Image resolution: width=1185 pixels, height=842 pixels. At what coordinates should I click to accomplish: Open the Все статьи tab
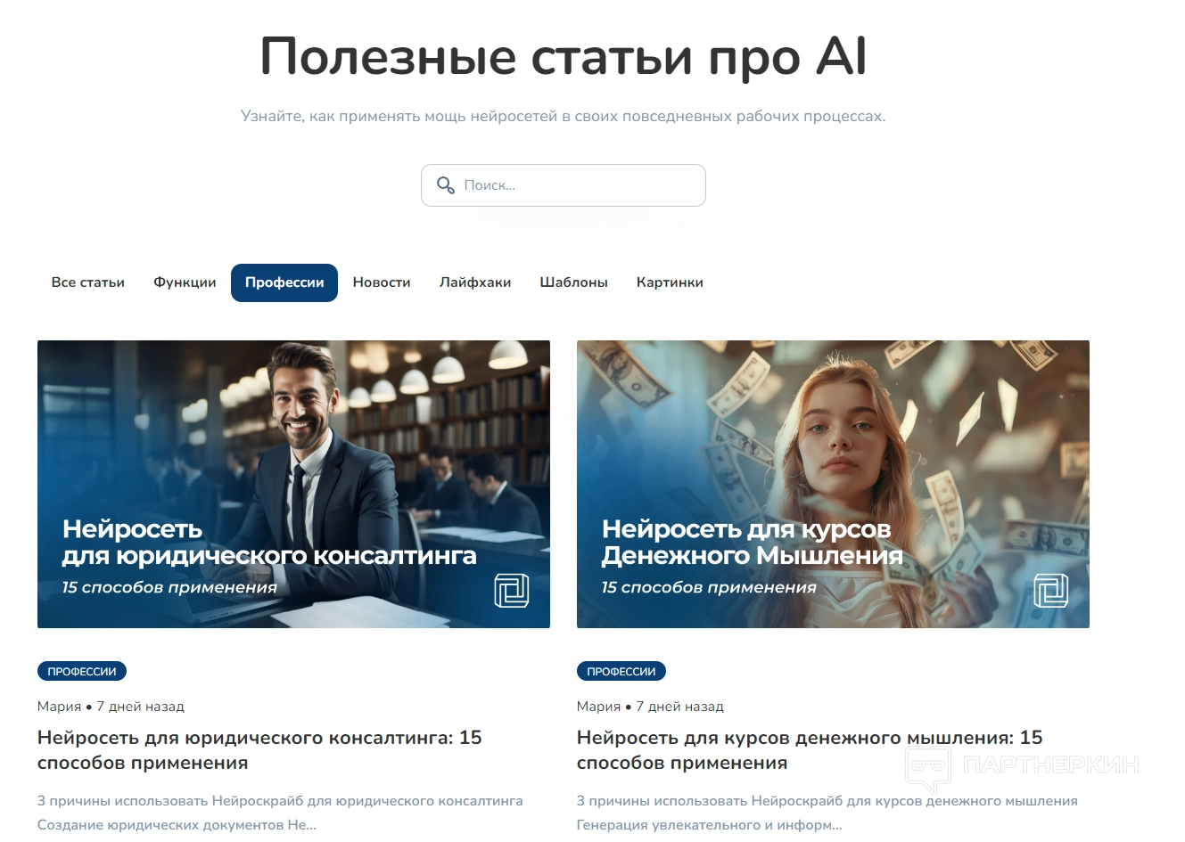88,282
